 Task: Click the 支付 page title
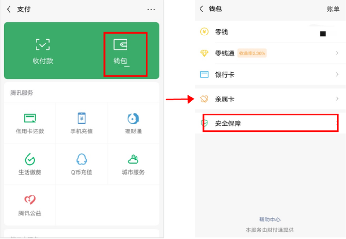(x=24, y=9)
